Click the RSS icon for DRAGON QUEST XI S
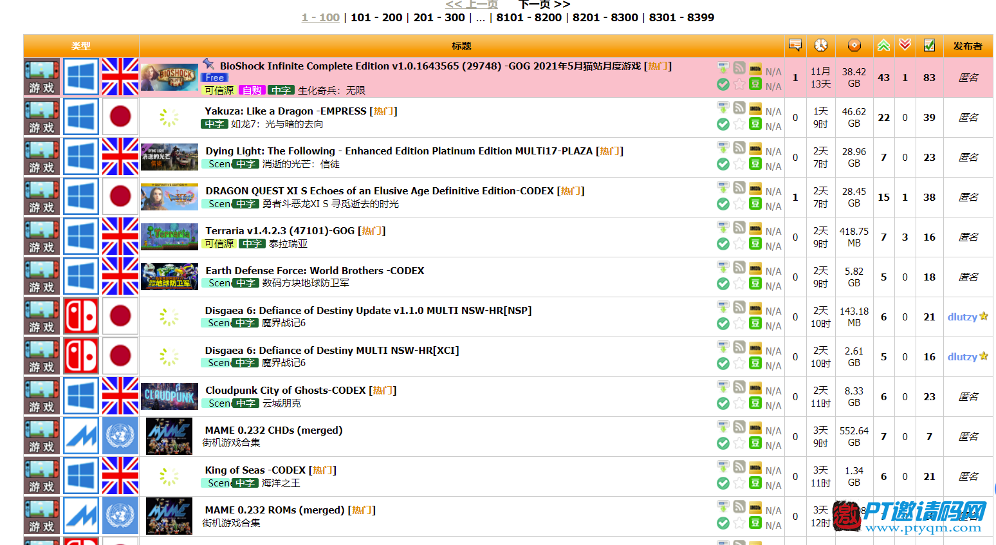The image size is (996, 545). coord(739,187)
